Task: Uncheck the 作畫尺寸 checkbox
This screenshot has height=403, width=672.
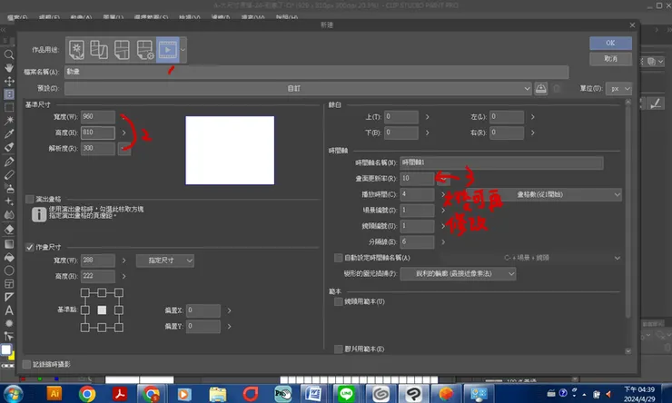Action: click(x=30, y=247)
